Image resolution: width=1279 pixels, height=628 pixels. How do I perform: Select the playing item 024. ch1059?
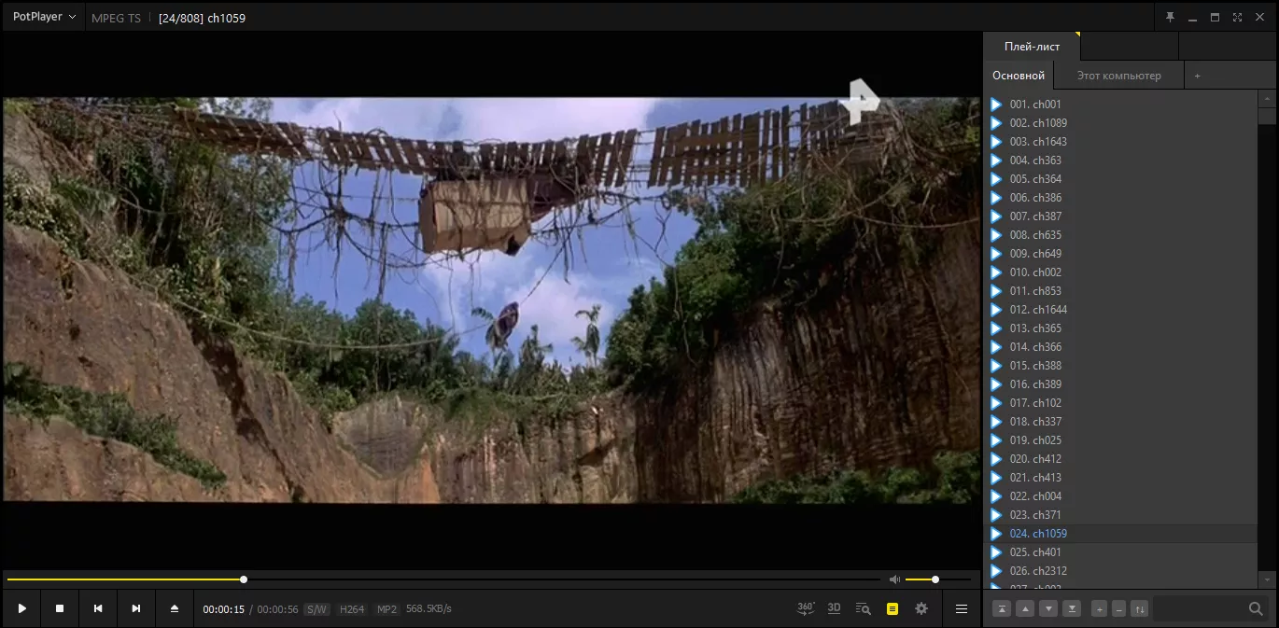pos(1121,534)
